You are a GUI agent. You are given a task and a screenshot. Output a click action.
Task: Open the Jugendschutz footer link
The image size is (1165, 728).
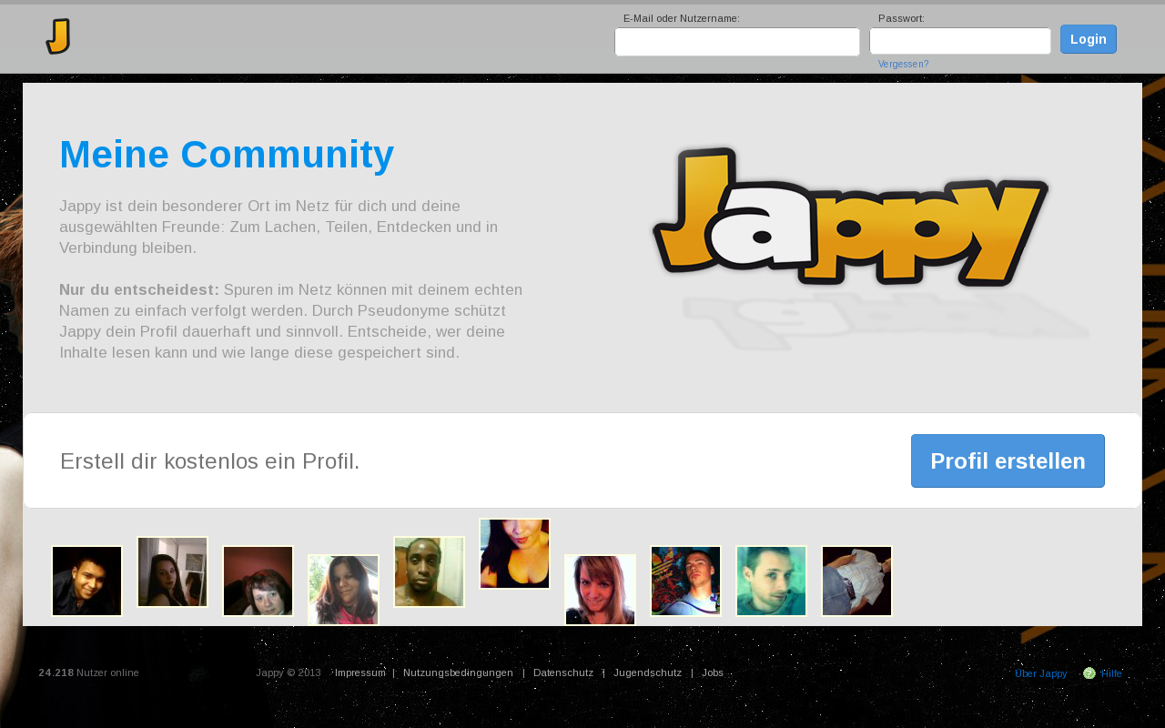(647, 673)
